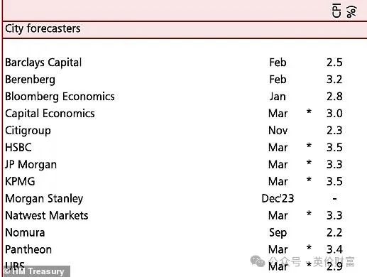The image size is (367, 277).
Task: Click the asterisk beside HSBC's Mar date
Action: pyautogui.click(x=309, y=146)
